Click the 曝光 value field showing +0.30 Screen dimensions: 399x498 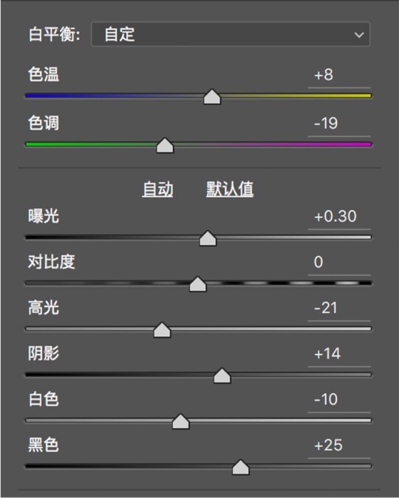pyautogui.click(x=339, y=217)
